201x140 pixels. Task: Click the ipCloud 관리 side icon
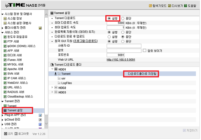point(40,120)
